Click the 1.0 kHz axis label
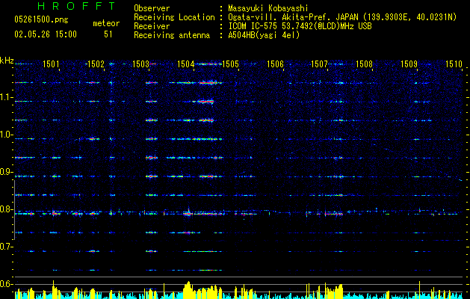This screenshot has width=470, height=299. [x=7, y=135]
